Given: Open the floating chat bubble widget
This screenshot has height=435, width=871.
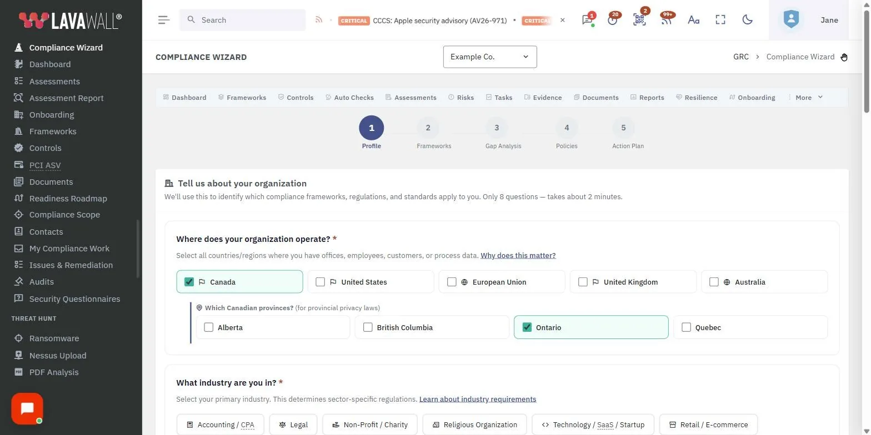Looking at the screenshot, I should 27,409.
